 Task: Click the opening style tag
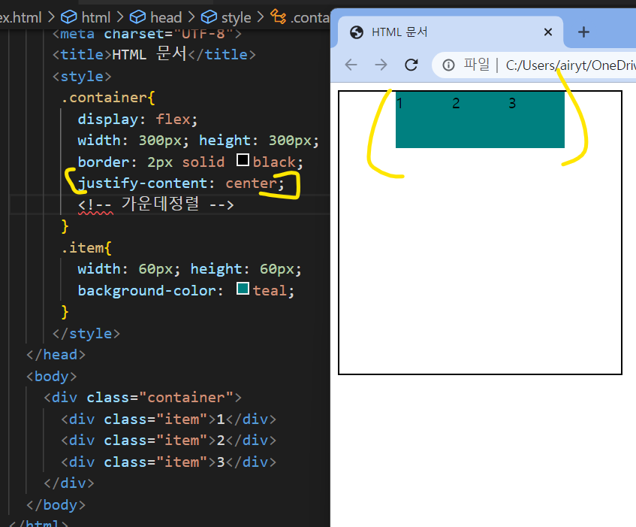pos(82,77)
